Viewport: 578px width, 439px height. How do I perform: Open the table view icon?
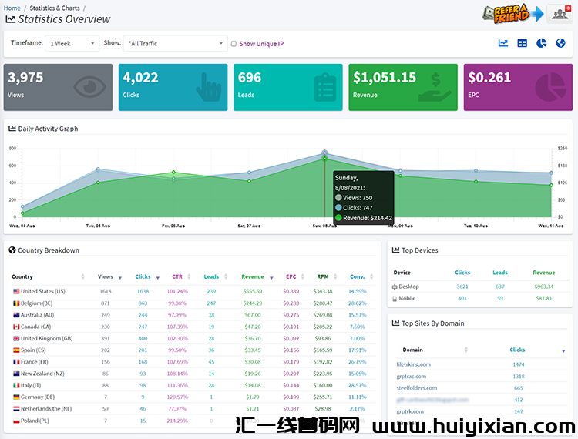(x=522, y=43)
